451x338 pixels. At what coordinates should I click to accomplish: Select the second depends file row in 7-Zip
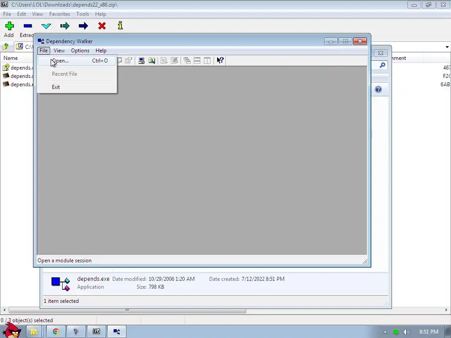18,76
